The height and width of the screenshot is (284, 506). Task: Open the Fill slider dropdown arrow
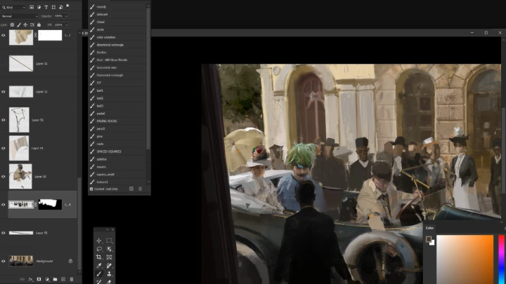[x=67, y=25]
